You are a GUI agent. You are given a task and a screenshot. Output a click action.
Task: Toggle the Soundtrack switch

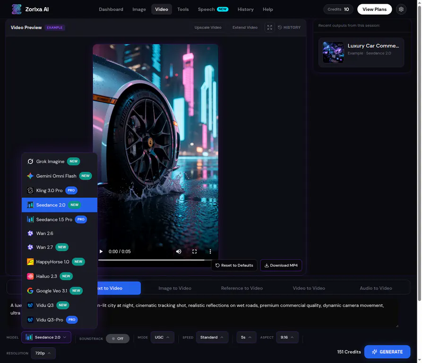(118, 338)
